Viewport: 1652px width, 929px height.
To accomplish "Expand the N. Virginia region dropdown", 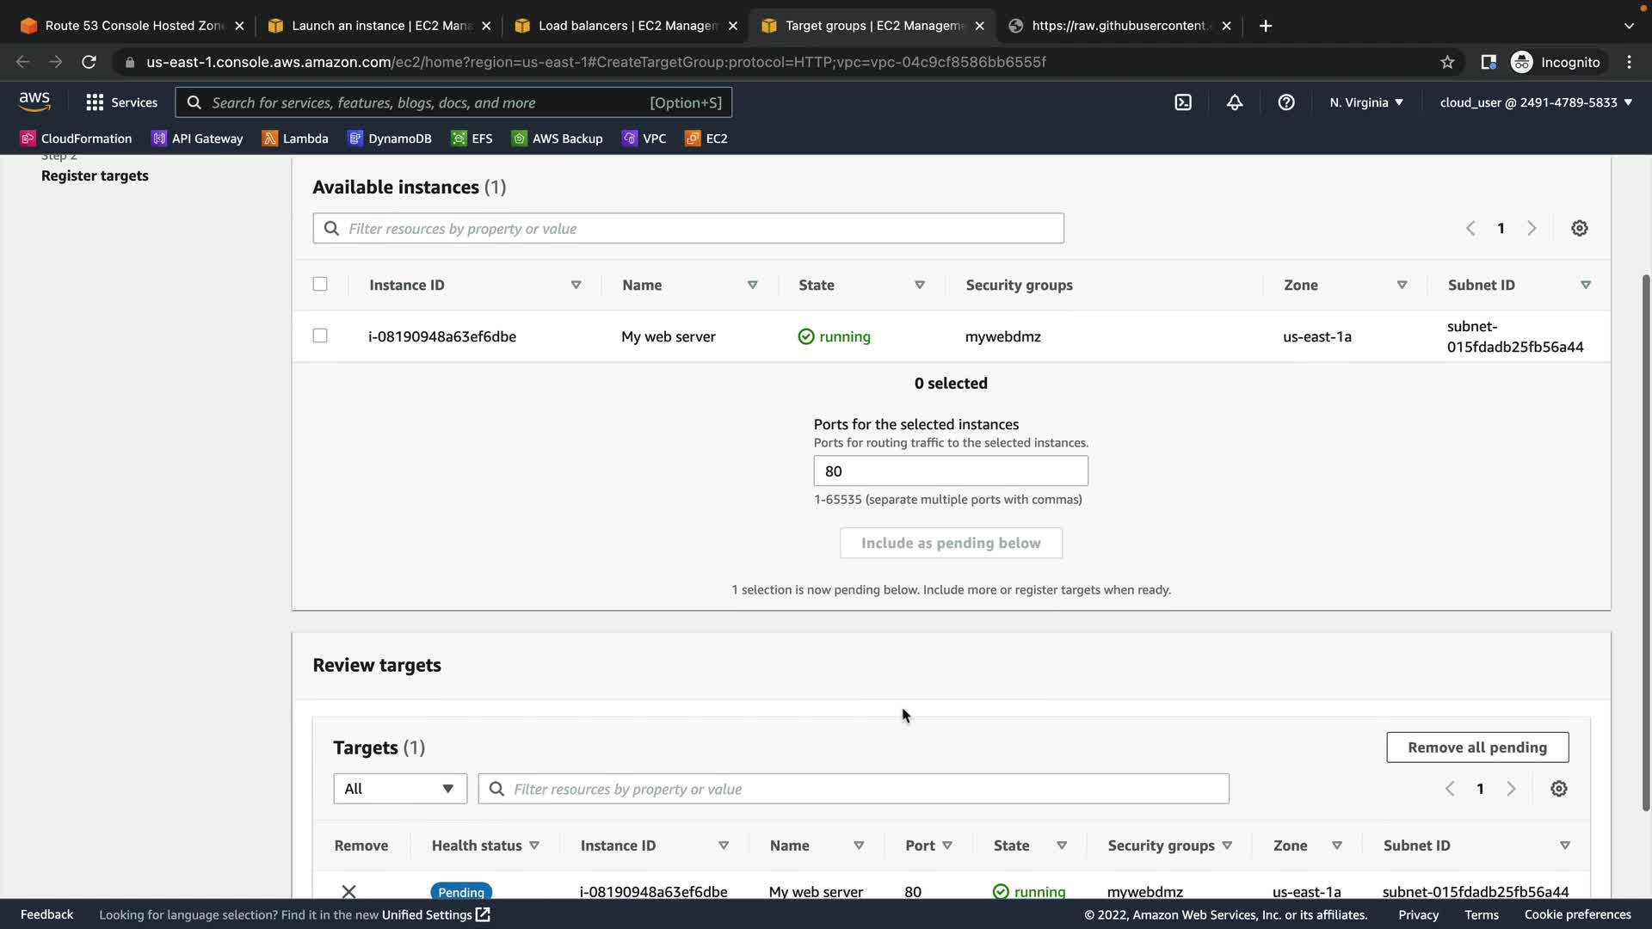I will 1366,102.
